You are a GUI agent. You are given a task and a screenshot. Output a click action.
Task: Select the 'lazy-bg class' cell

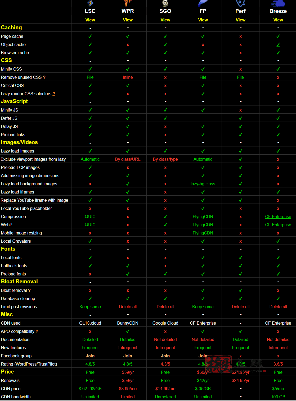tap(203, 184)
